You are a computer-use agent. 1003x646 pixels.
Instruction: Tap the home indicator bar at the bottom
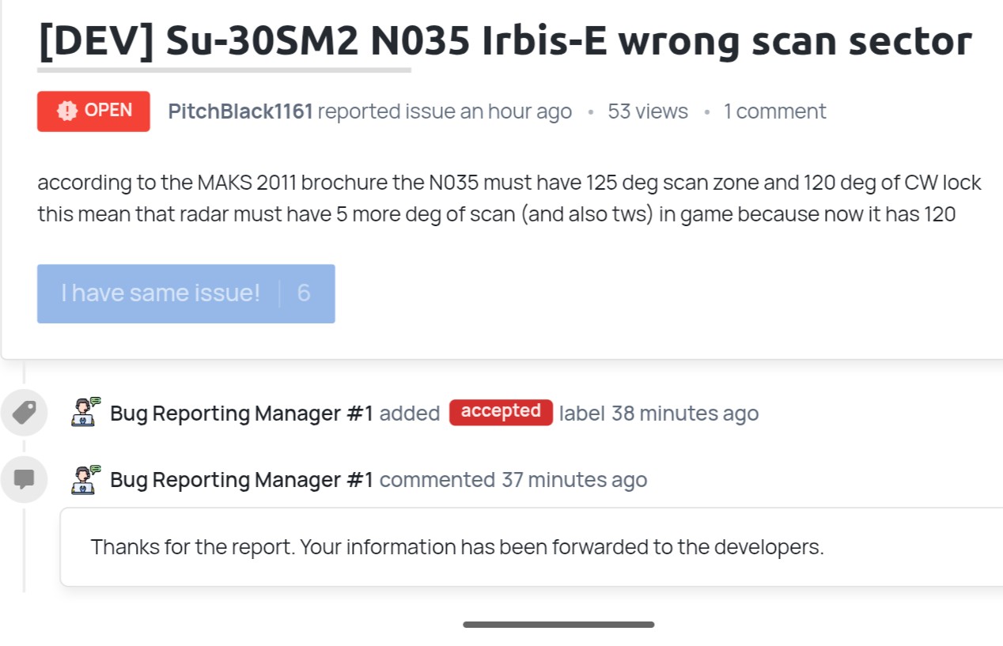click(558, 625)
